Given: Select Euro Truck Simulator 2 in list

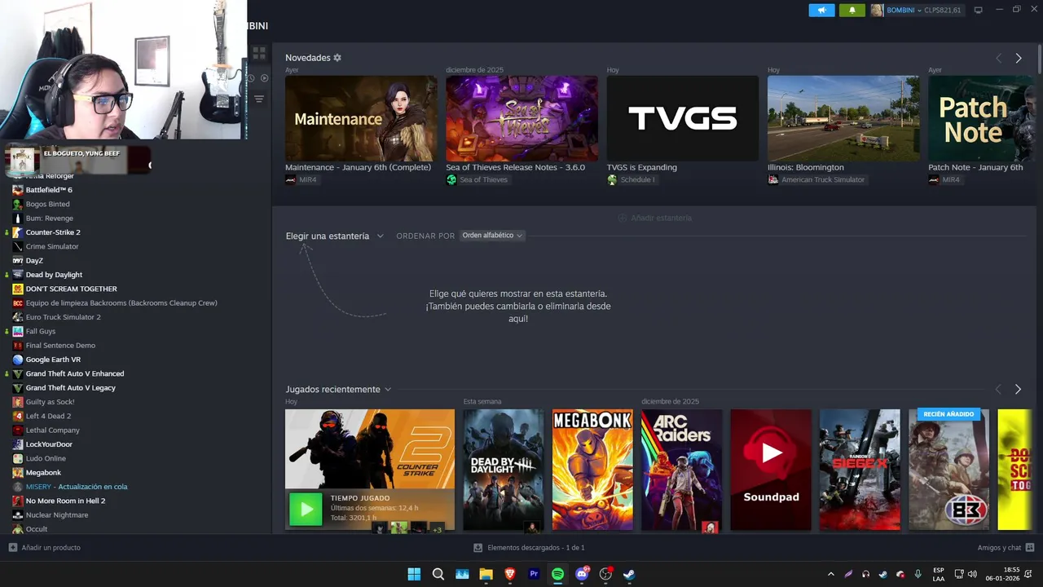Looking at the screenshot, I should pos(63,317).
